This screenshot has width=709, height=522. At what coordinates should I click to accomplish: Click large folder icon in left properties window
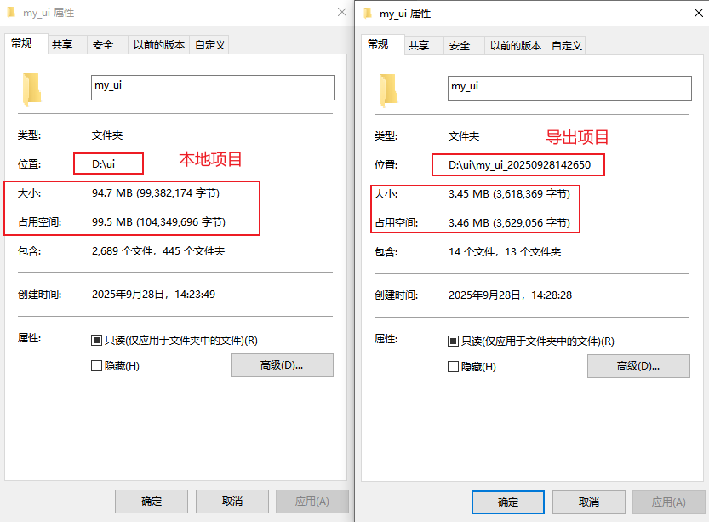31,89
